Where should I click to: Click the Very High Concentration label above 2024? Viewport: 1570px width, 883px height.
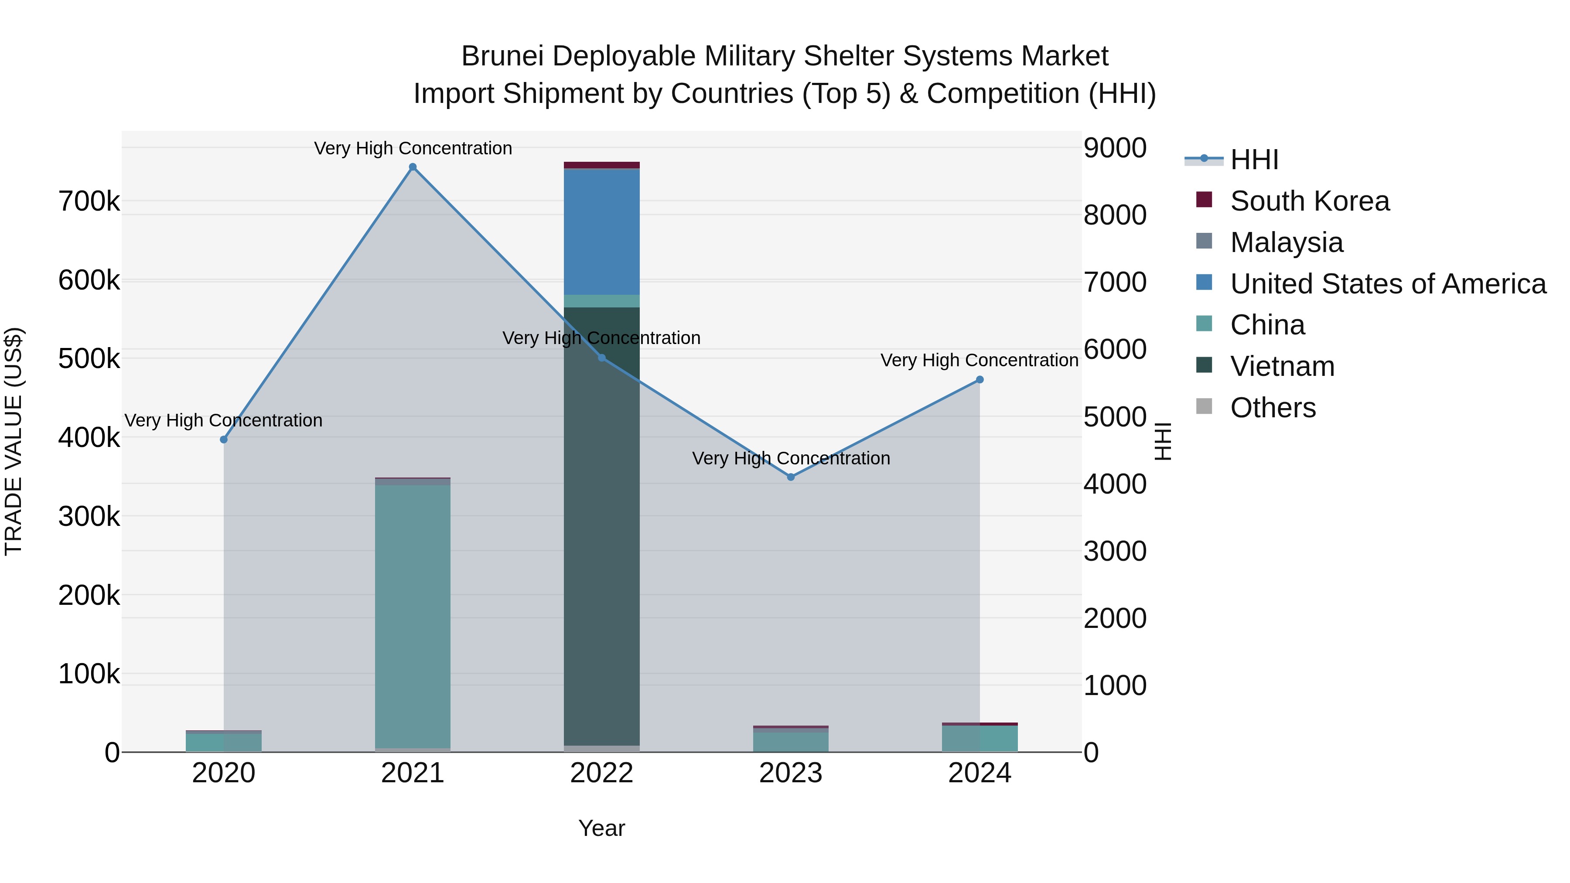980,360
